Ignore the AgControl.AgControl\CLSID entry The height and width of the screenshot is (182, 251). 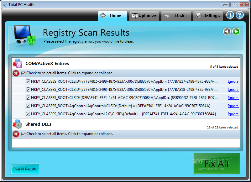[x=233, y=106]
